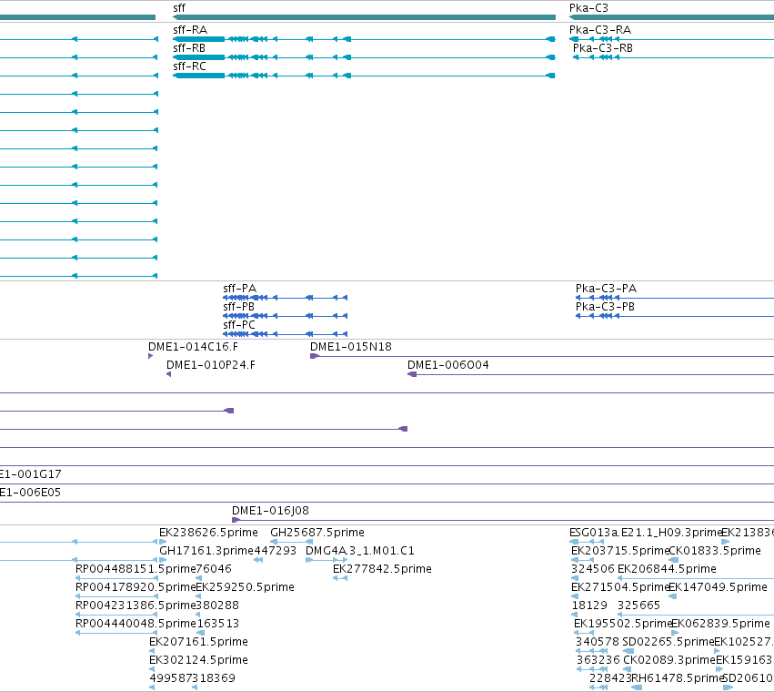The height and width of the screenshot is (692, 774).
Task: Click the EK206844.5prime EST label
Action: (667, 569)
